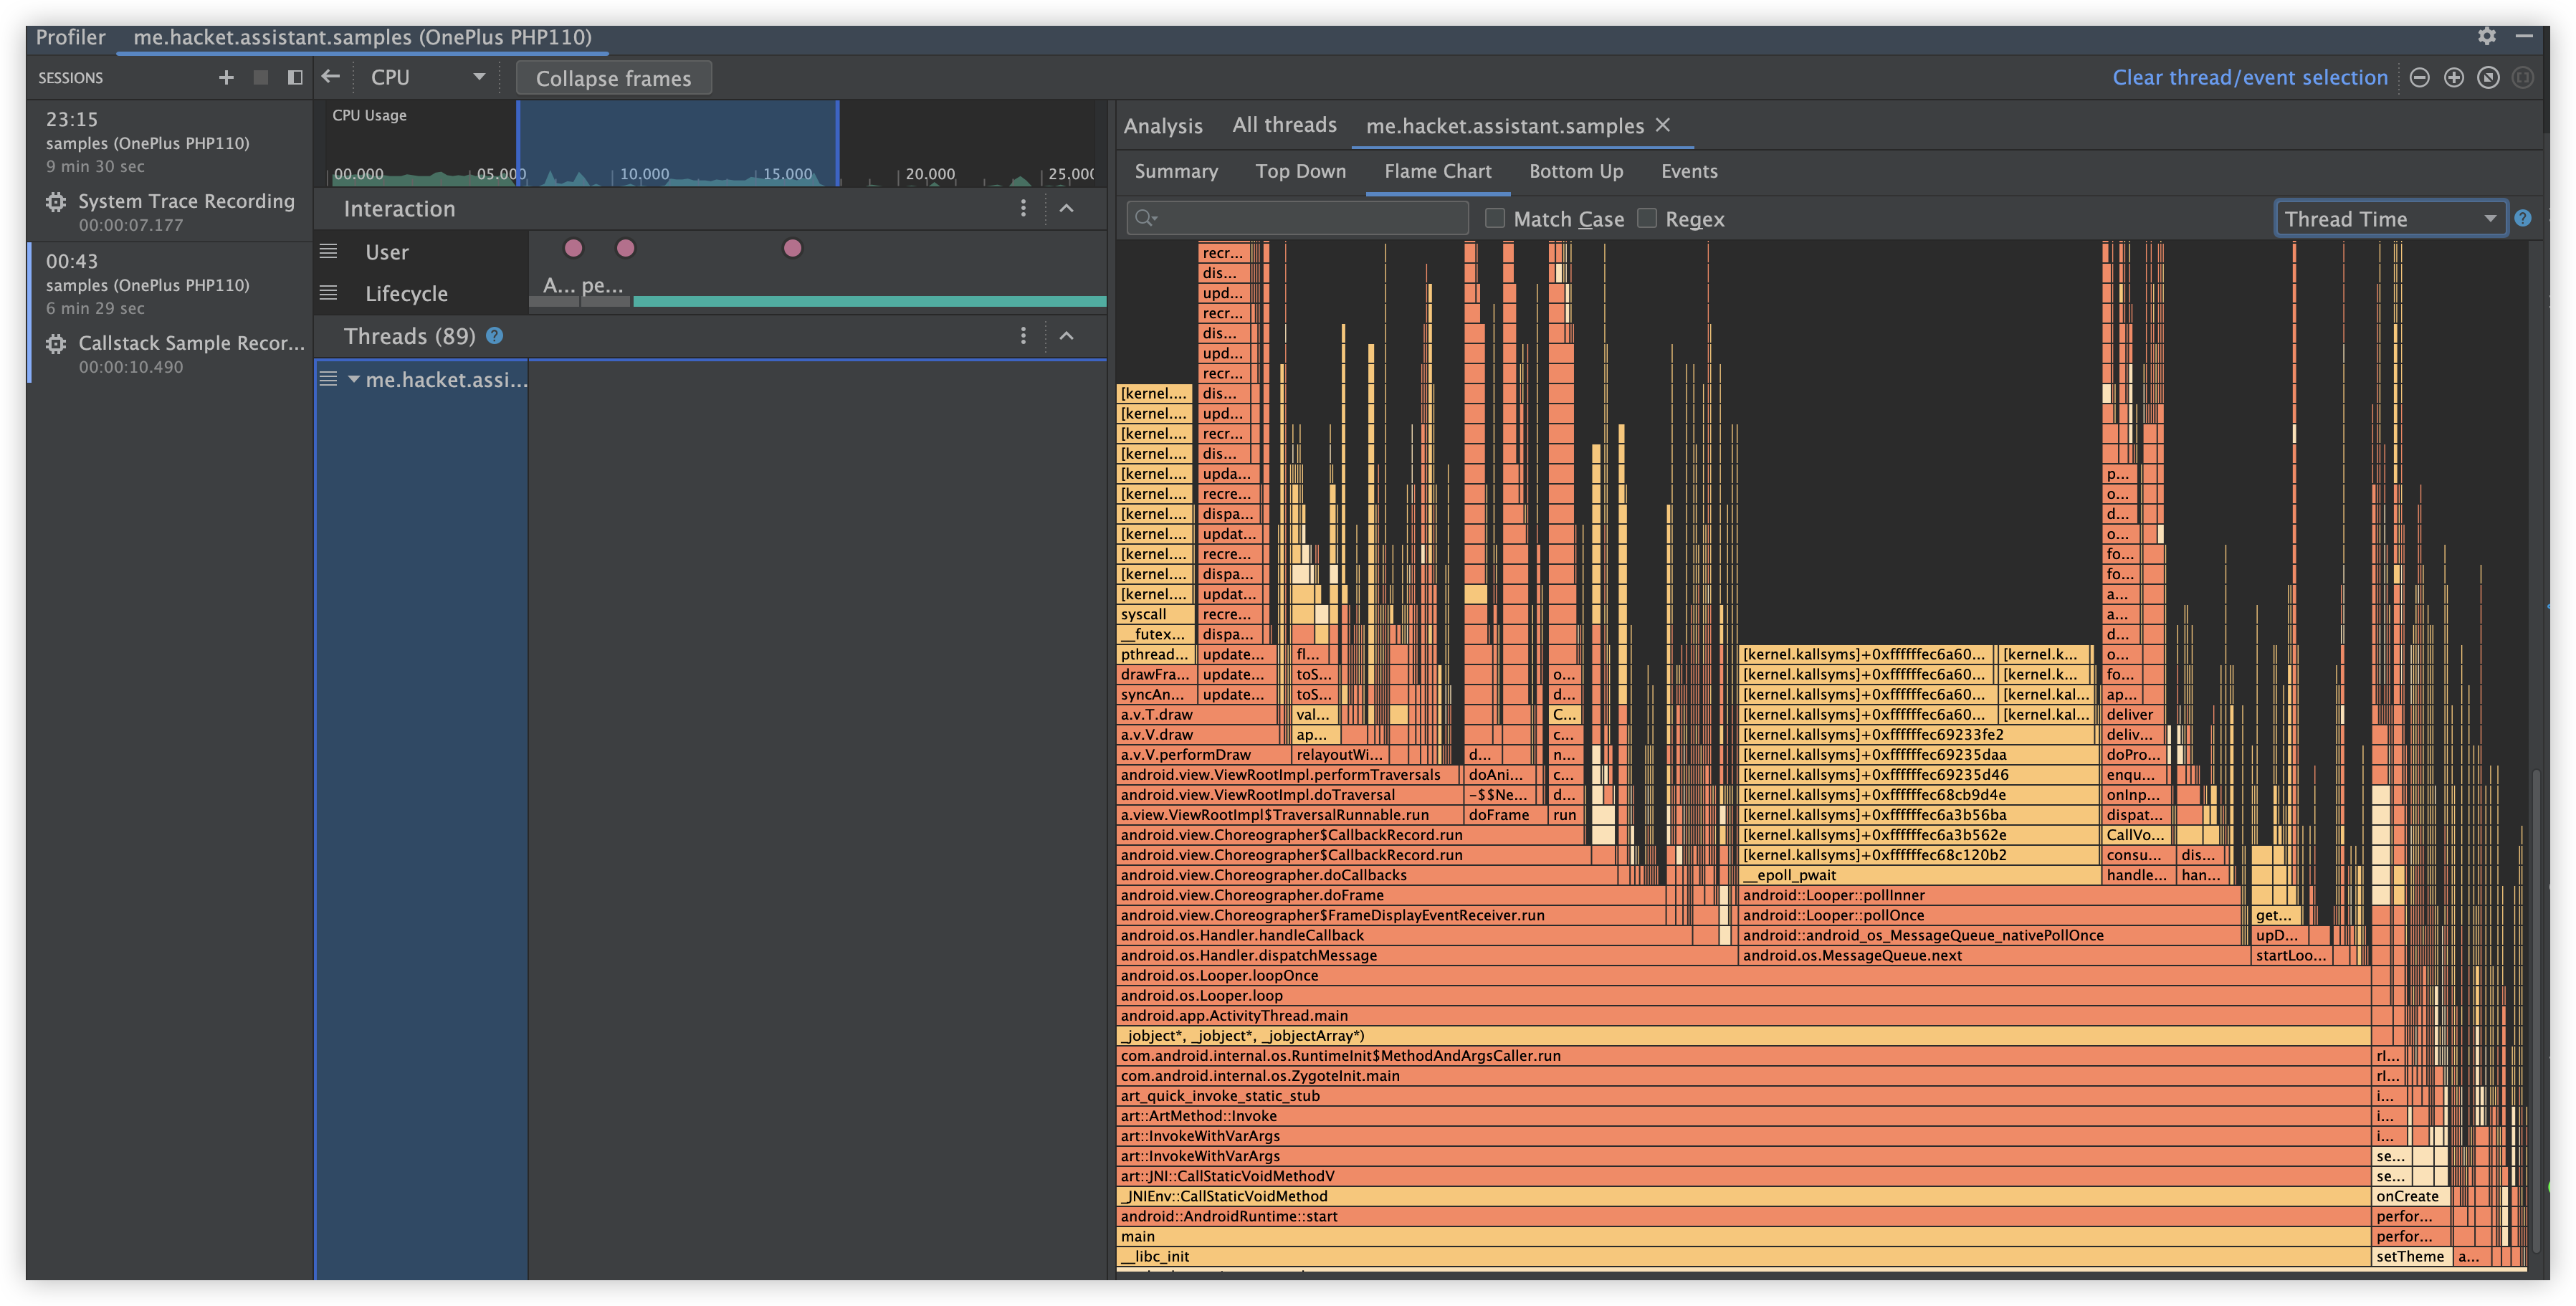Enable the Match Case checkbox
This screenshot has height=1306, width=2576.
click(x=1494, y=218)
